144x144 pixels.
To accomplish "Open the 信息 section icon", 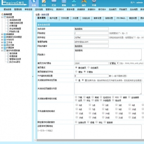I will (44, 2).
